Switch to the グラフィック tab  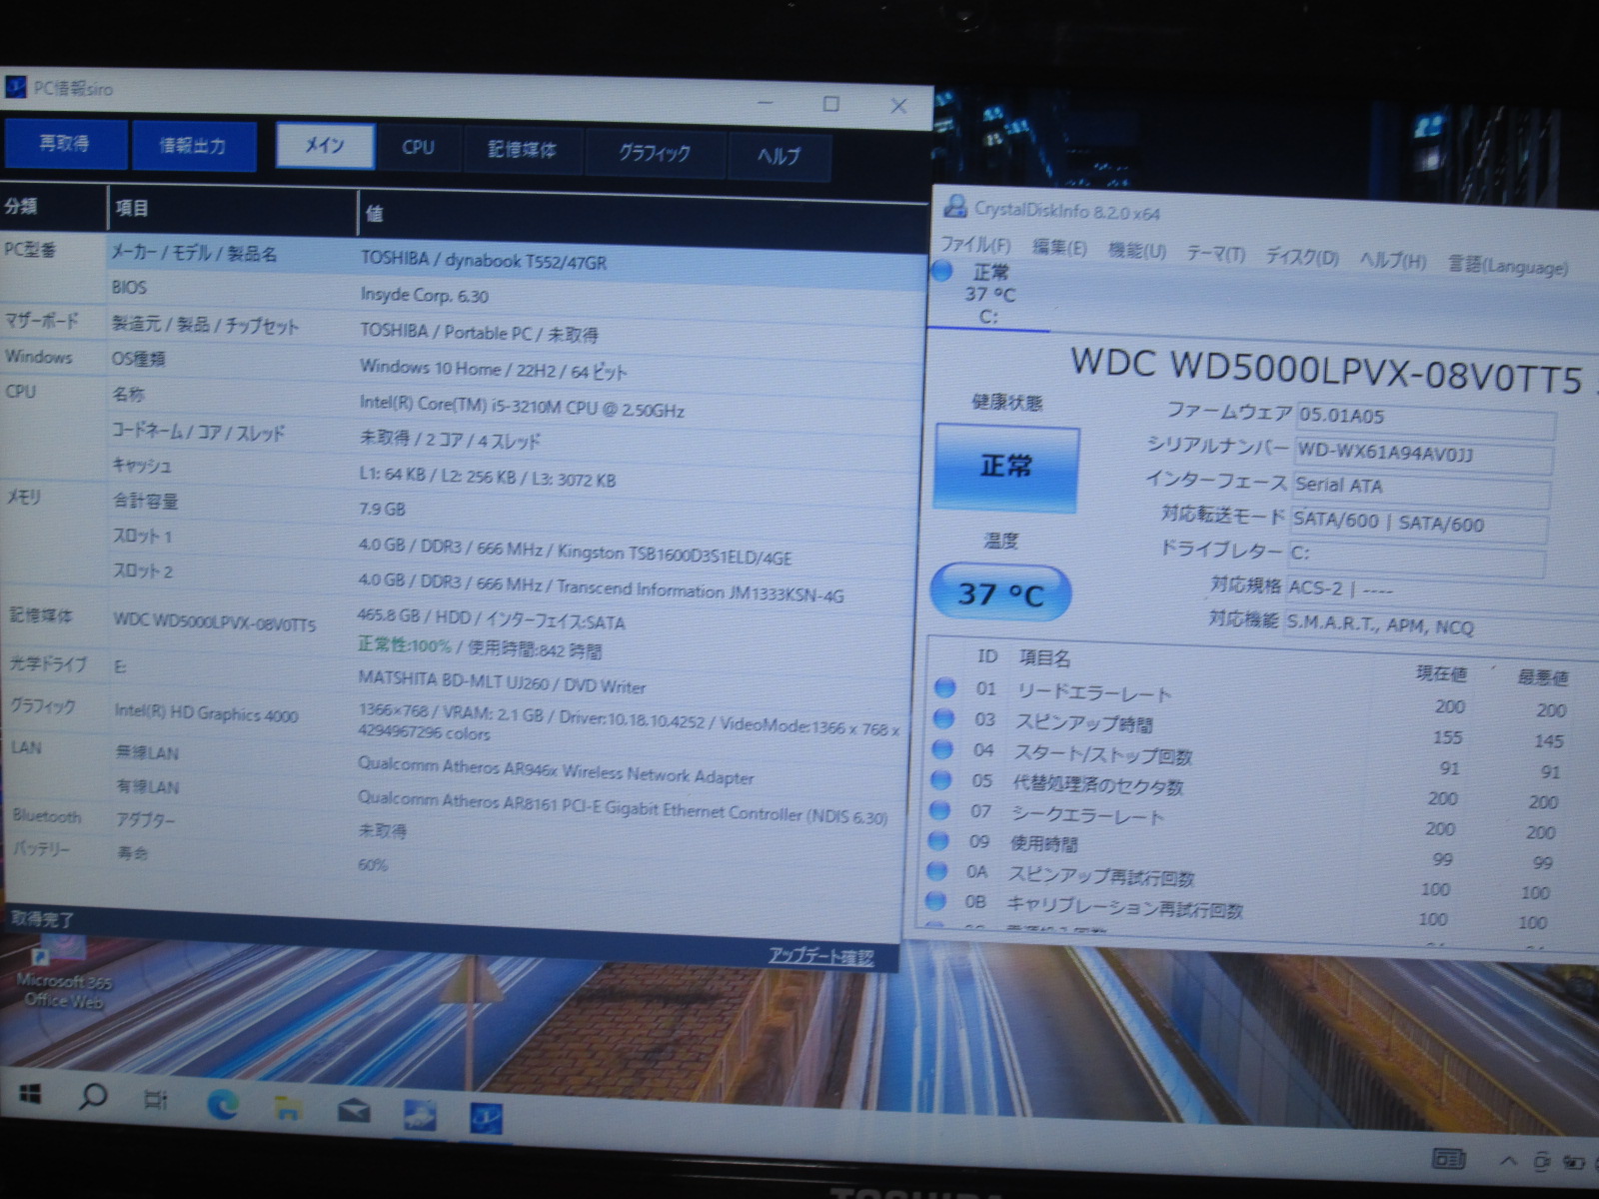pos(655,154)
